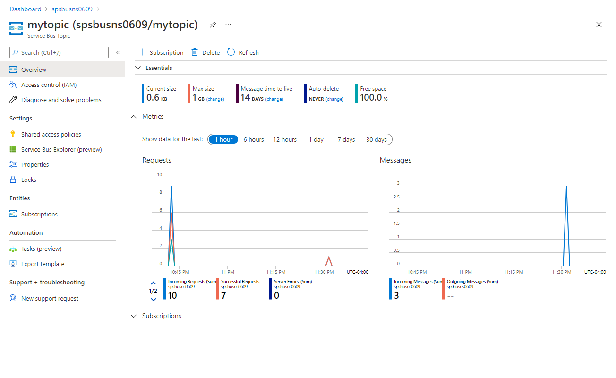Focus the Search (Ctrl+/) input box
The image size is (616, 378).
coord(59,52)
